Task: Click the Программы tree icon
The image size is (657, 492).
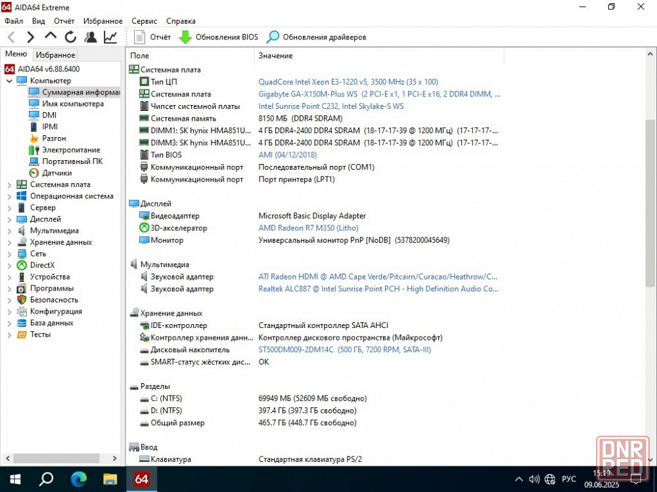Action: point(22,289)
